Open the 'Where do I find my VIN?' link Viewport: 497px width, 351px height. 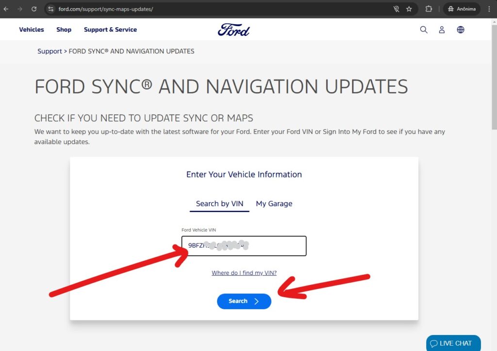[x=244, y=273]
